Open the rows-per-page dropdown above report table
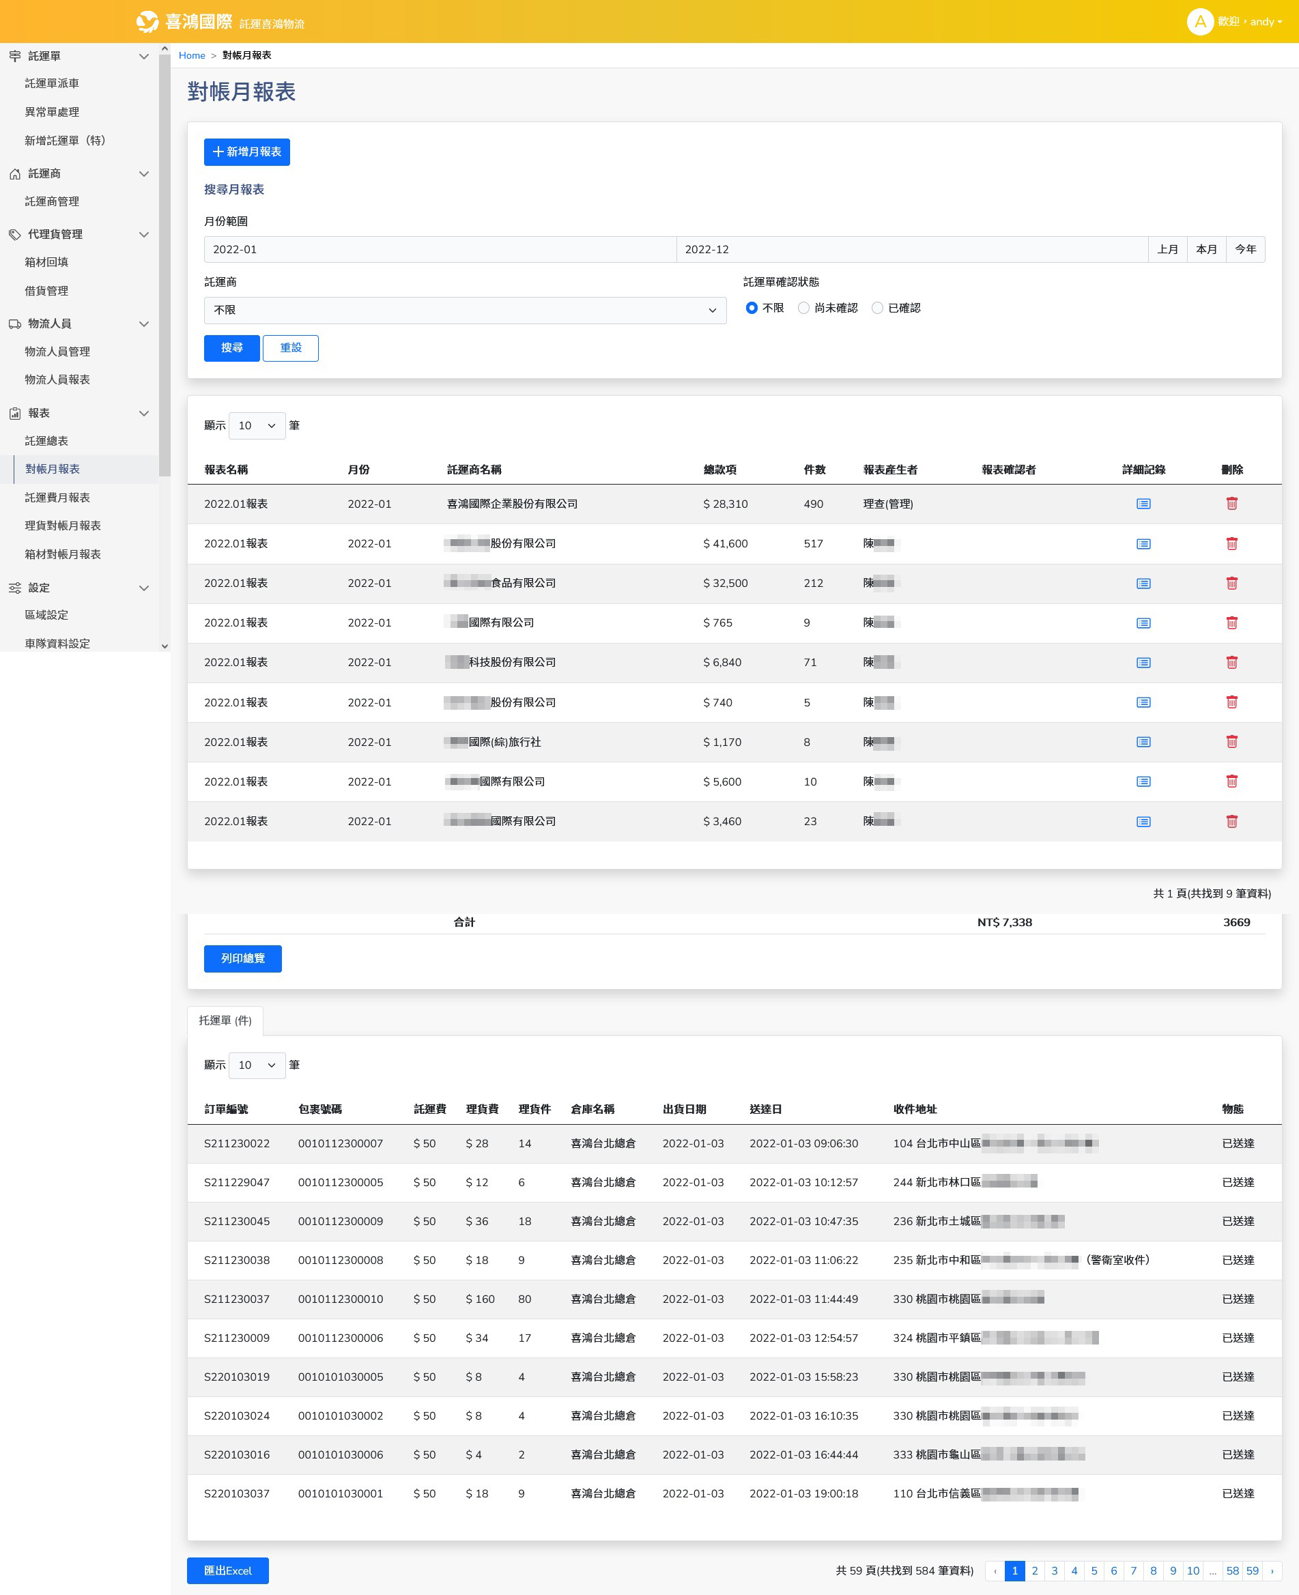 (256, 425)
